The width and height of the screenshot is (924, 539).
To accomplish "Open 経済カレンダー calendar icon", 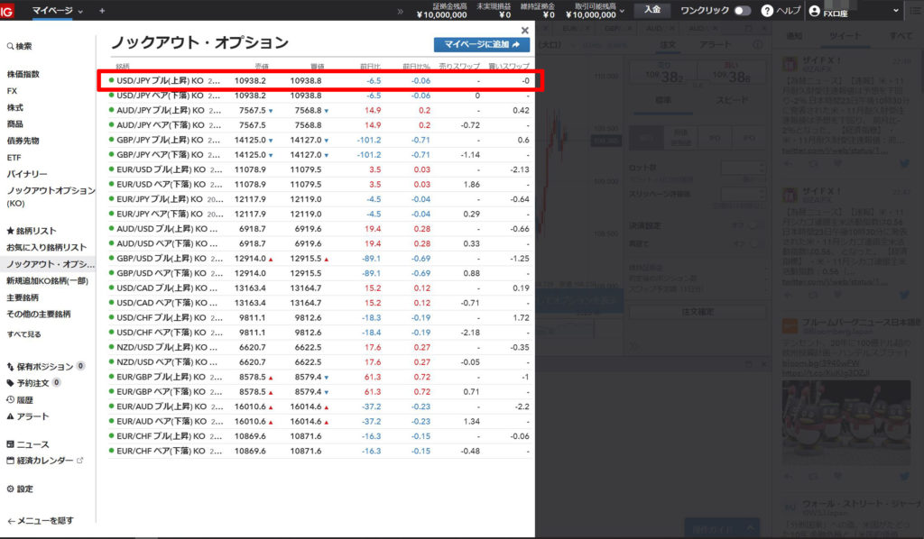I will (10, 461).
